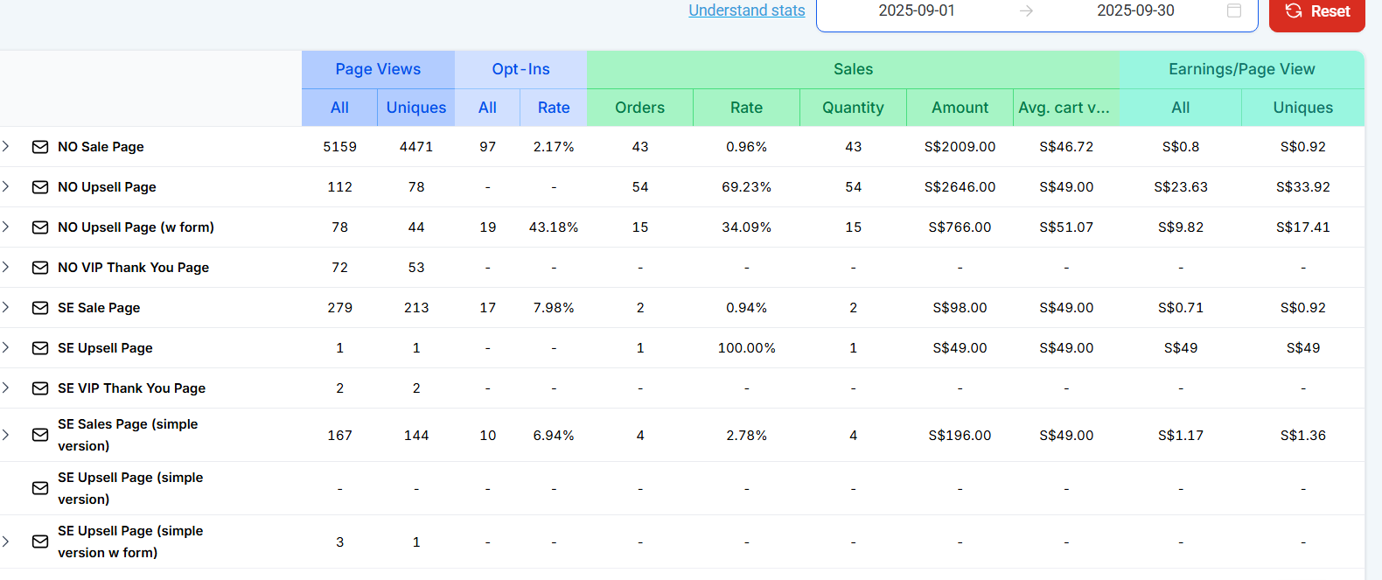The height and width of the screenshot is (580, 1382).
Task: Click the S$2009.00 amount cell
Action: (x=960, y=147)
